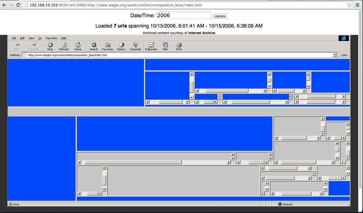
Task: Click the Links toolbar label
Action: 344,55
